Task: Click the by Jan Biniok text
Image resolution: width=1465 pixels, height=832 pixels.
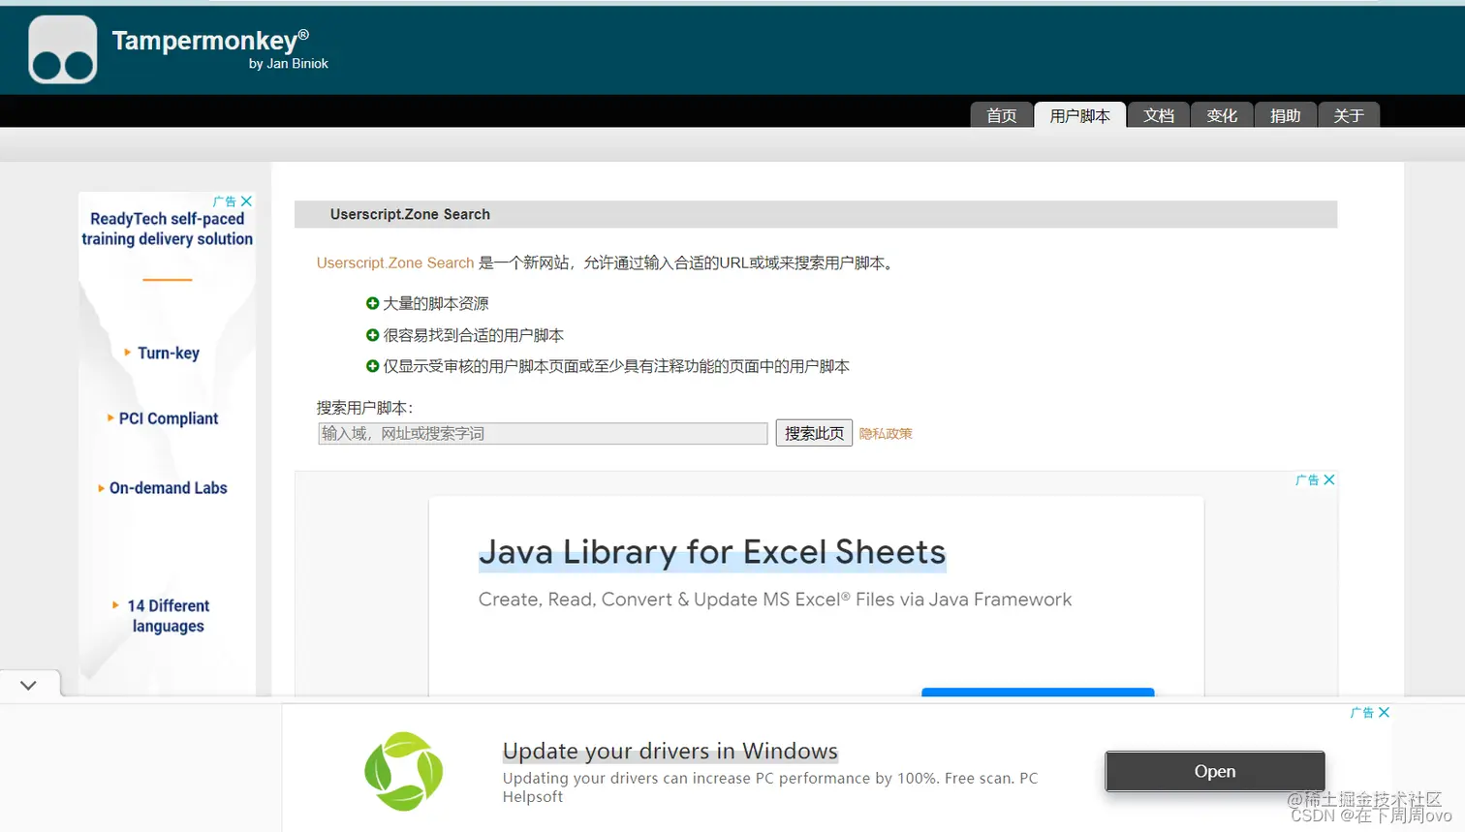Action: 289,64
